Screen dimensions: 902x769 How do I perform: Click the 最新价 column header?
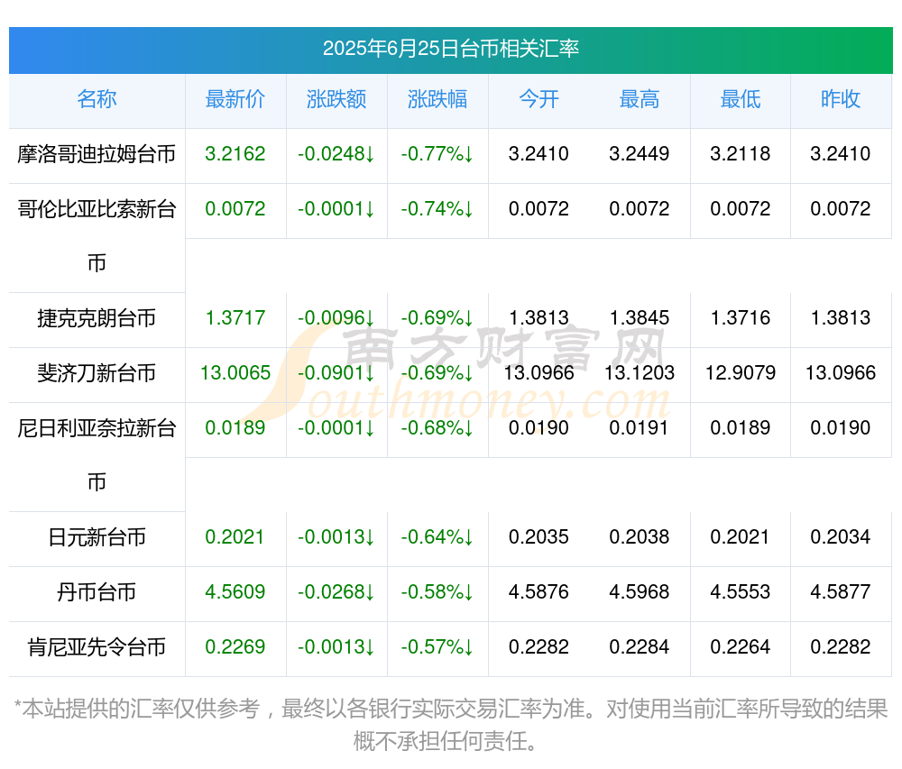(x=235, y=99)
